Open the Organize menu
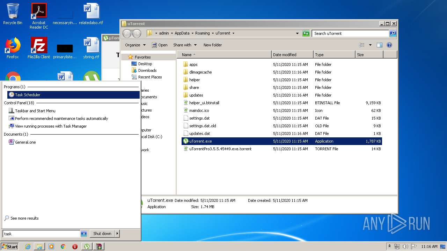The image size is (447, 251). pos(135,45)
